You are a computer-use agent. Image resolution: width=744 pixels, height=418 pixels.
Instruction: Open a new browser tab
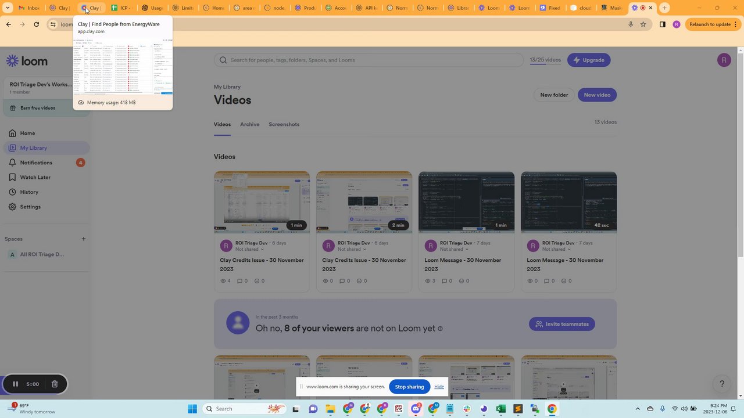(x=664, y=8)
